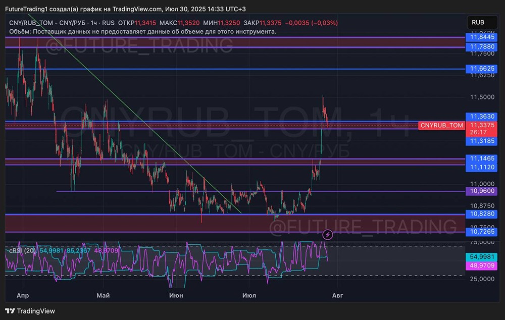Select the 11,6625 price level label

point(482,69)
